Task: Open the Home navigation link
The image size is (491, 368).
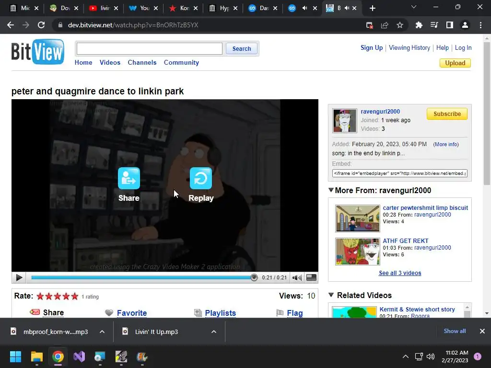Action: tap(83, 62)
